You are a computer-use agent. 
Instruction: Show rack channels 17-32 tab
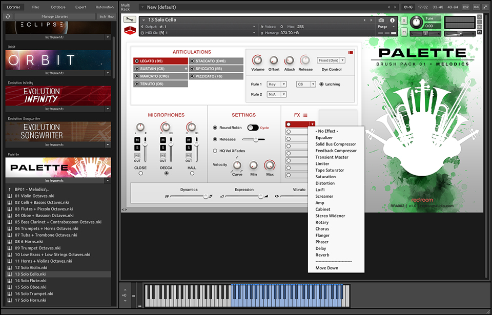[x=423, y=7]
